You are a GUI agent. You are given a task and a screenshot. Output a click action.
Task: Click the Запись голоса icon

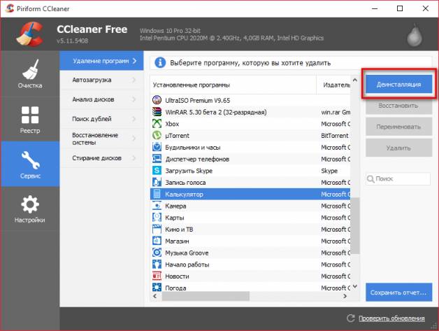(x=157, y=183)
